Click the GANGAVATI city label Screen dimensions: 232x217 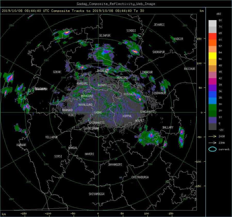[x=147, y=112]
